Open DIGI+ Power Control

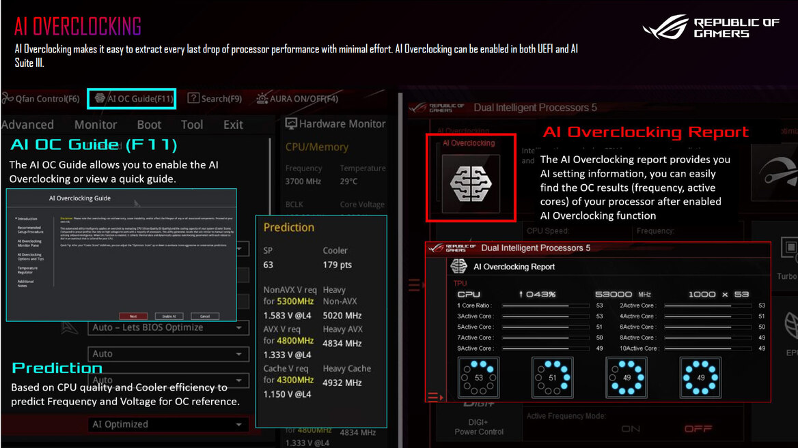tap(479, 427)
